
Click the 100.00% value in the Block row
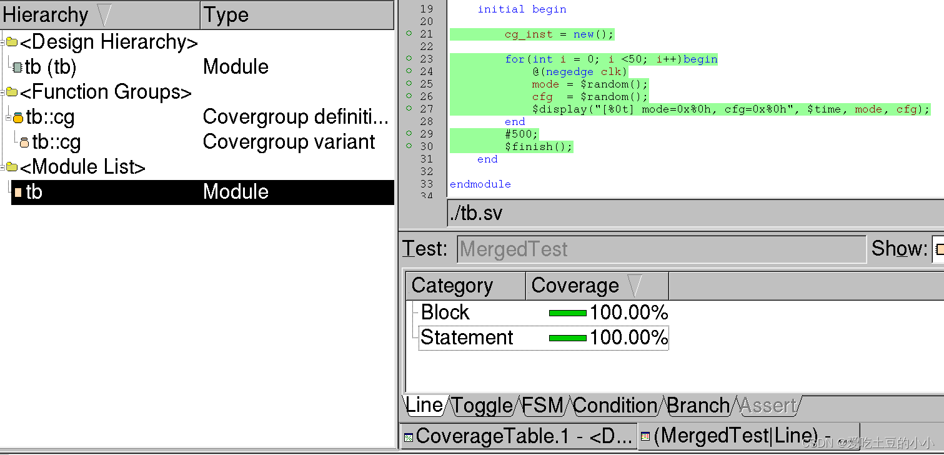click(x=629, y=312)
